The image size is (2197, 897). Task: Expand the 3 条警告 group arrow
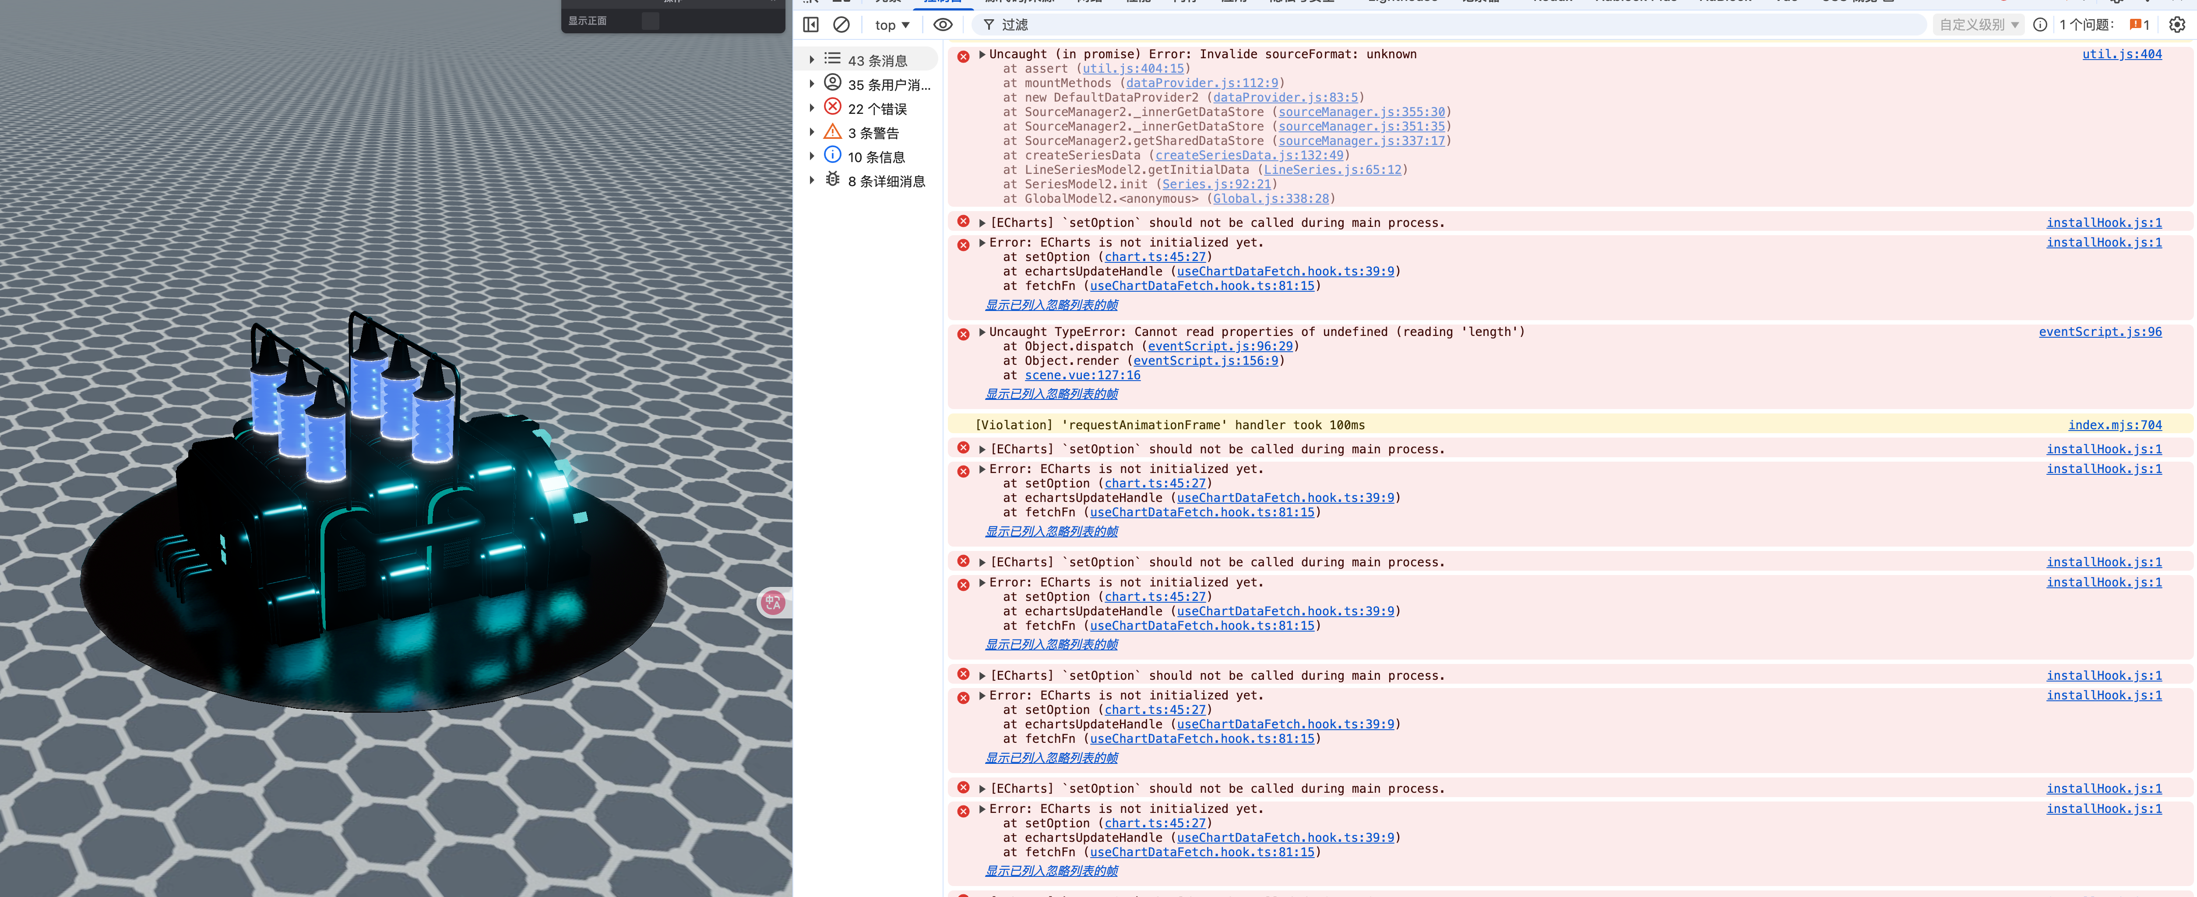click(x=811, y=132)
